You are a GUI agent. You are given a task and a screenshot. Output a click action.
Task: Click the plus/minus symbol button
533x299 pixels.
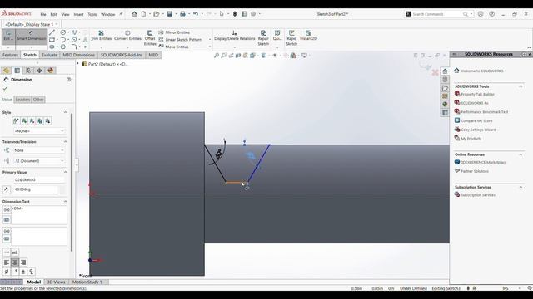coord(23,272)
